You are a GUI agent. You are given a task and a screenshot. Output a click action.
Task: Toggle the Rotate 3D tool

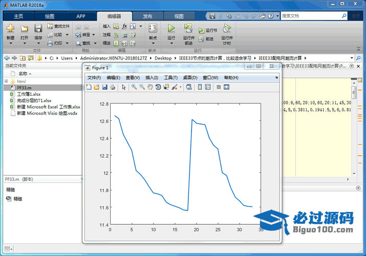158,87
